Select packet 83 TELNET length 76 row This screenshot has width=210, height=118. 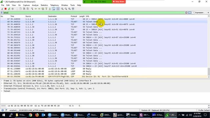point(104,61)
